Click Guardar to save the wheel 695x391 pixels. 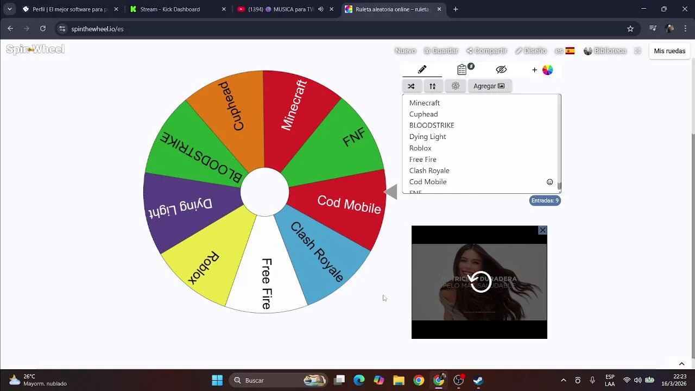tap(441, 51)
